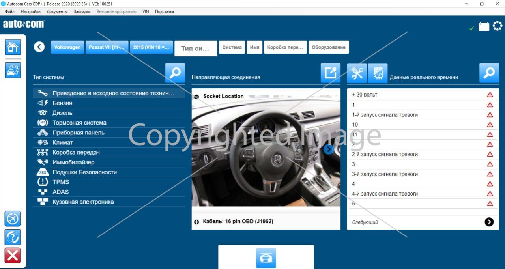Open the VIN menu

pos(146,11)
